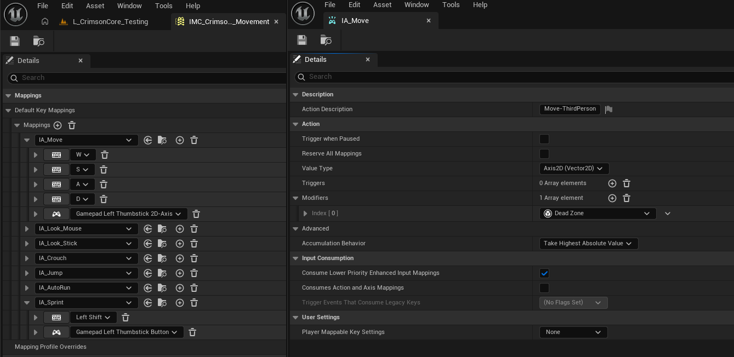
Task: Click keyboard key selector icon for W
Action: coord(56,155)
